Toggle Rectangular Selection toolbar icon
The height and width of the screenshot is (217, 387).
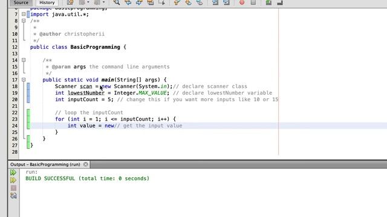161,2
